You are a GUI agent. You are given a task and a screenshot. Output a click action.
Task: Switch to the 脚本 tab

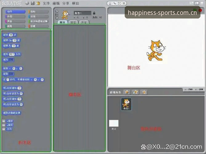[x=63, y=22]
